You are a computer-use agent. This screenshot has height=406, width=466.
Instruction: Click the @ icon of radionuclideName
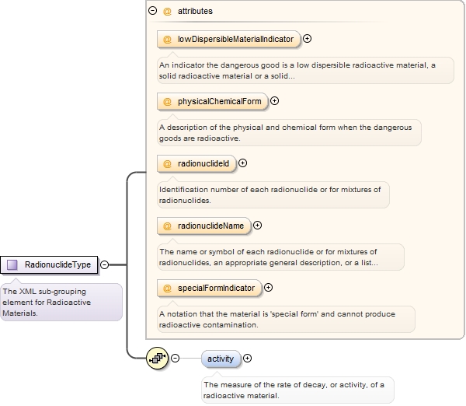pos(167,226)
